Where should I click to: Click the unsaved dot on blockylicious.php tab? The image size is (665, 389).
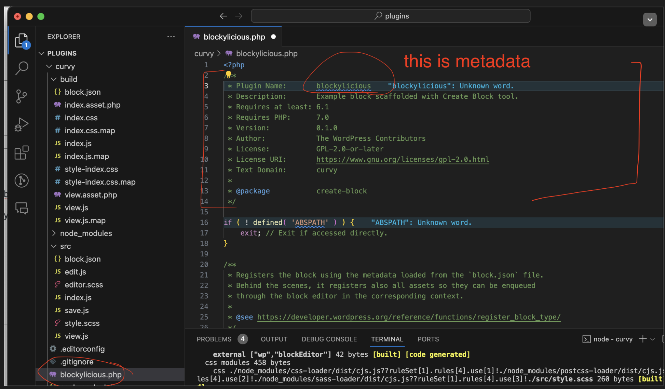tap(273, 37)
